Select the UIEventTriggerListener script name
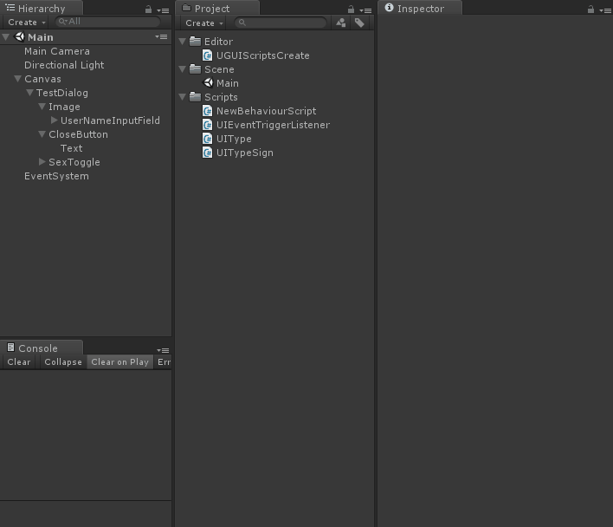Image resolution: width=613 pixels, height=527 pixels. [x=274, y=125]
